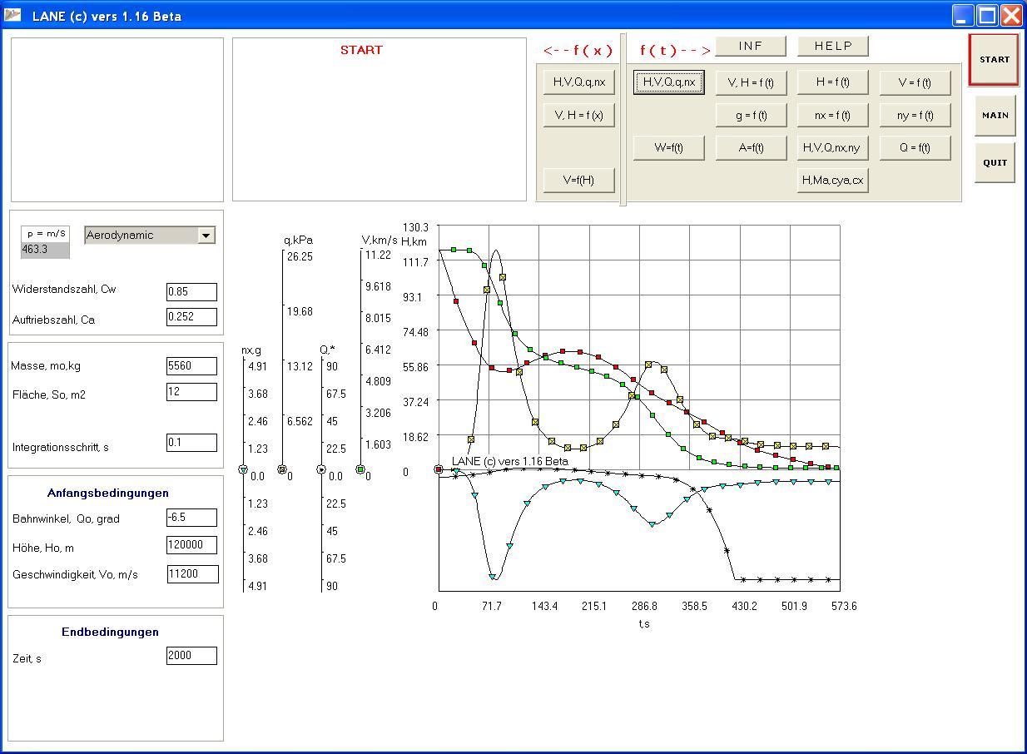Click the Masse, mo,kg input field
The image size is (1027, 754).
pyautogui.click(x=191, y=365)
